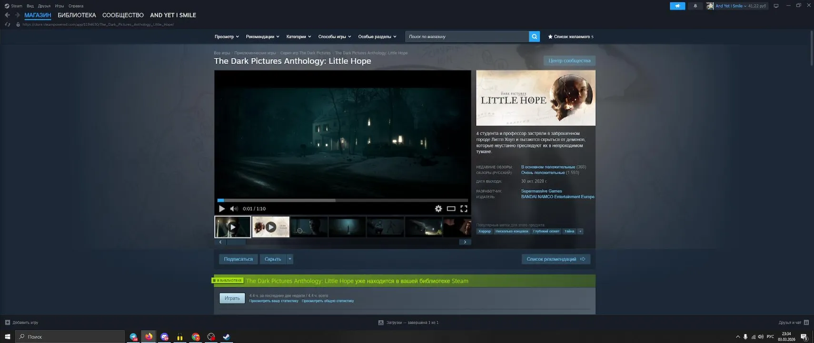
Task: Focus the Поиск по магазину search field
Action: pos(467,36)
